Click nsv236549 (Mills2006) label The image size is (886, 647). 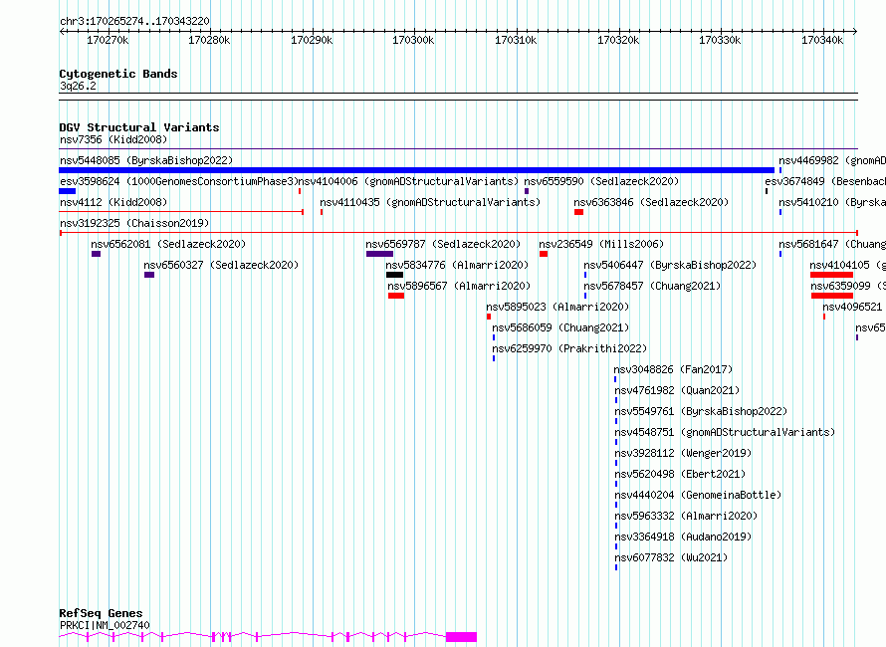[601, 244]
